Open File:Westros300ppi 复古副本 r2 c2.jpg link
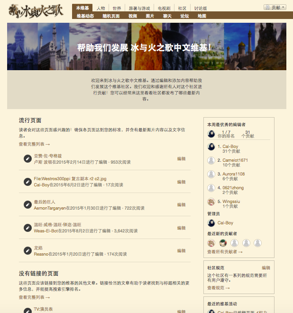The height and width of the screenshot is (313, 293). coord(70,179)
